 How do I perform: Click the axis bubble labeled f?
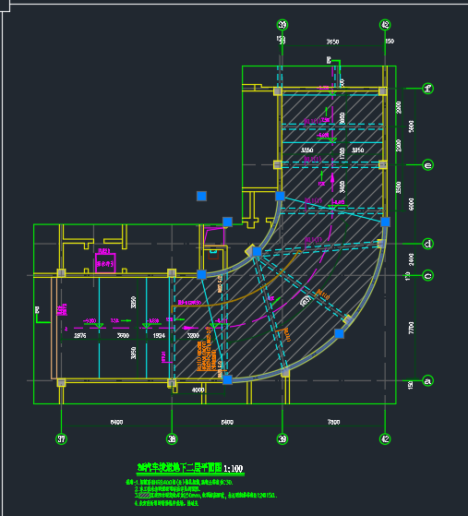[428, 89]
